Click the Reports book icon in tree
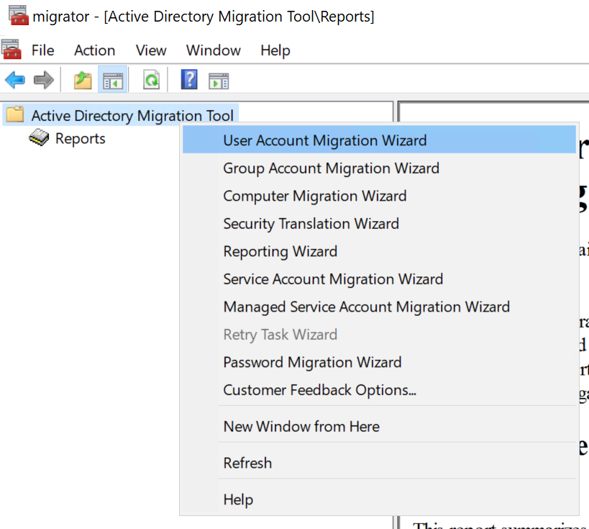The width and height of the screenshot is (589, 529). pos(39,137)
